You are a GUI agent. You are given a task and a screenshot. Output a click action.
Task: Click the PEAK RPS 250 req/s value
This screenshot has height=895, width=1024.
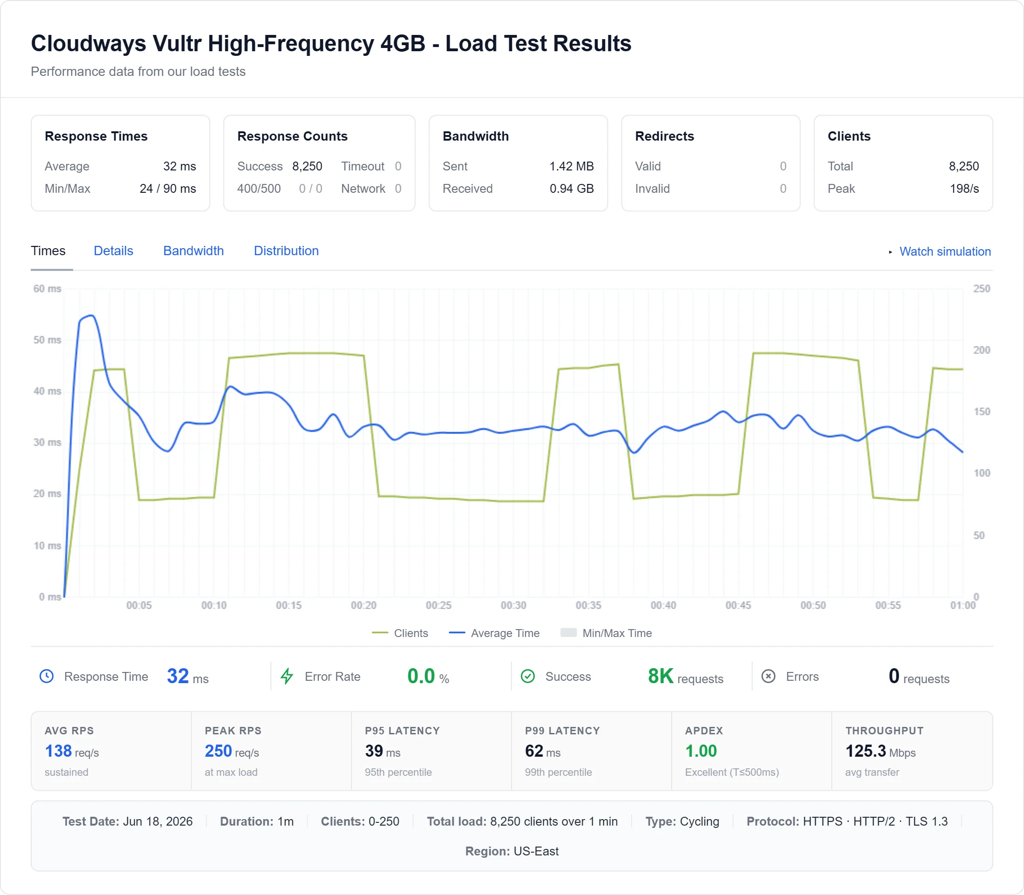pyautogui.click(x=232, y=751)
